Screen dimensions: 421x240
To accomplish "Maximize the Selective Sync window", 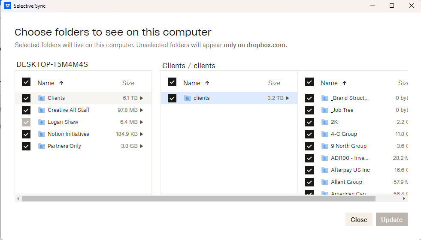I will (392, 6).
